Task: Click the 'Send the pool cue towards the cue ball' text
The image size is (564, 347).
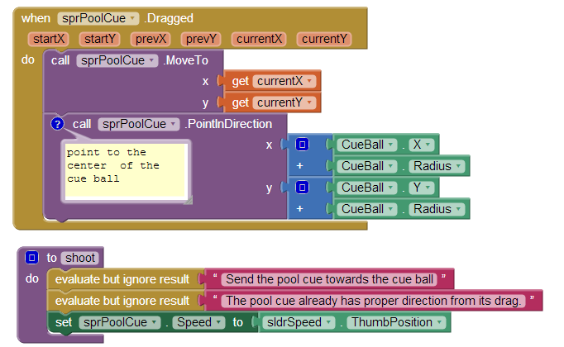Action: (329, 279)
